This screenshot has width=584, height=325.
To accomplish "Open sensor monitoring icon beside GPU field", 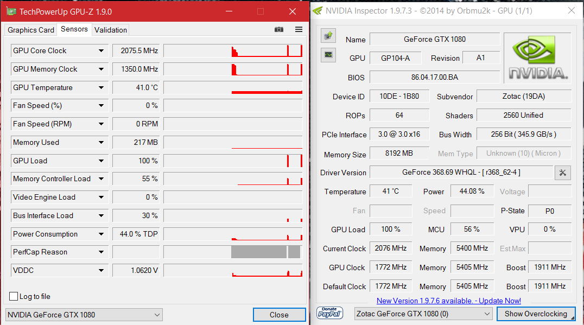I will click(x=328, y=55).
